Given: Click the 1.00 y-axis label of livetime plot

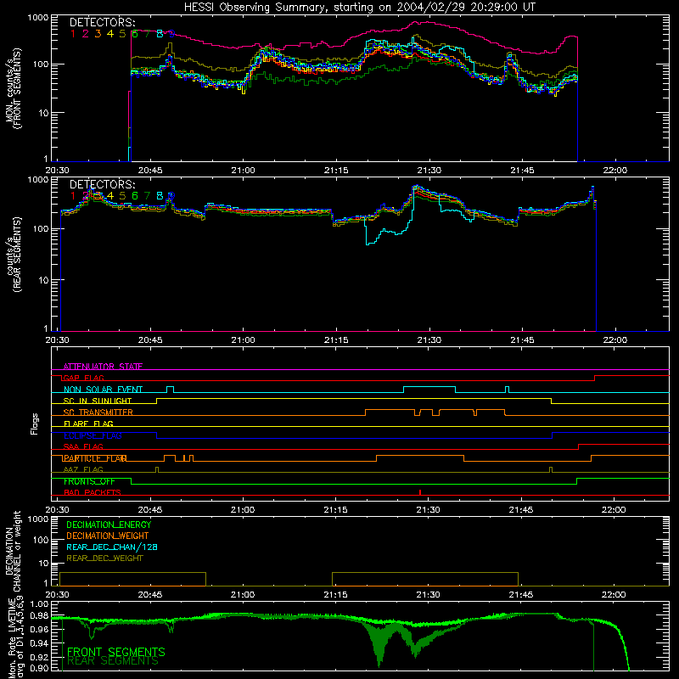Looking at the screenshot, I should (39, 604).
